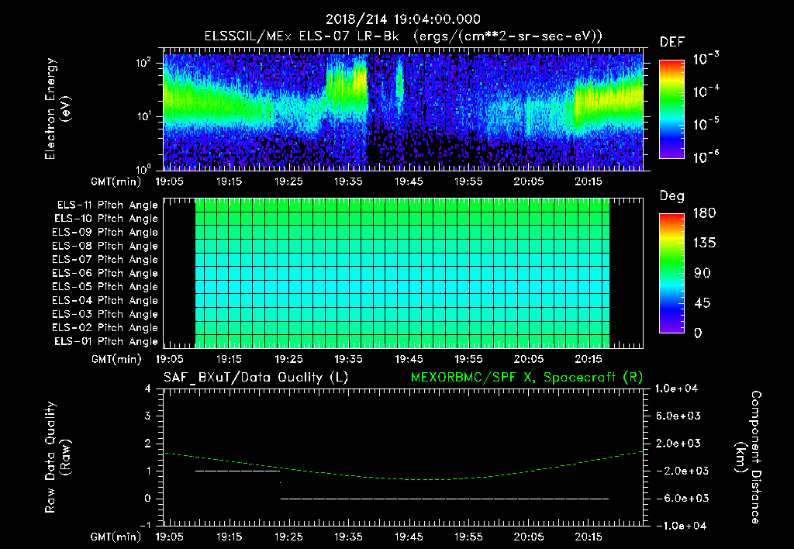Click the "ELS-01 Pitch Angle" row label

click(x=105, y=341)
